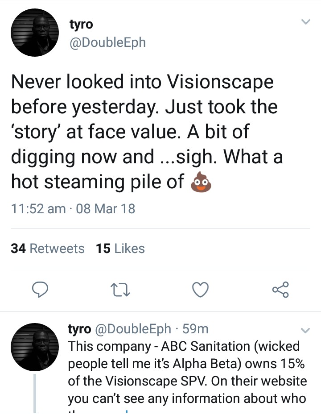View the 34 Retweets list
The width and height of the screenshot is (321, 419).
(x=48, y=249)
